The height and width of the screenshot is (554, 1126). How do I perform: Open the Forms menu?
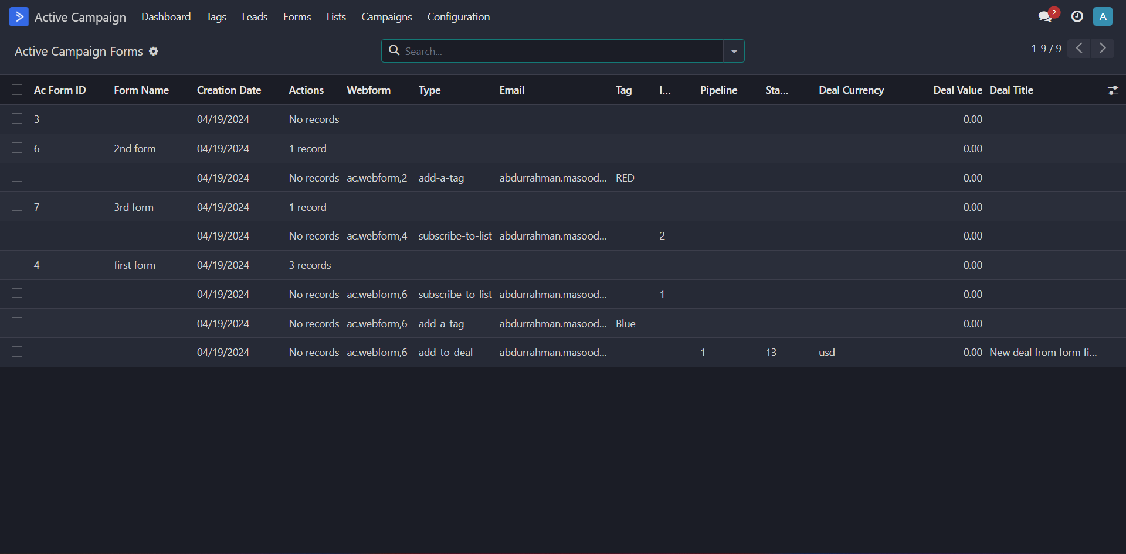[x=297, y=17]
